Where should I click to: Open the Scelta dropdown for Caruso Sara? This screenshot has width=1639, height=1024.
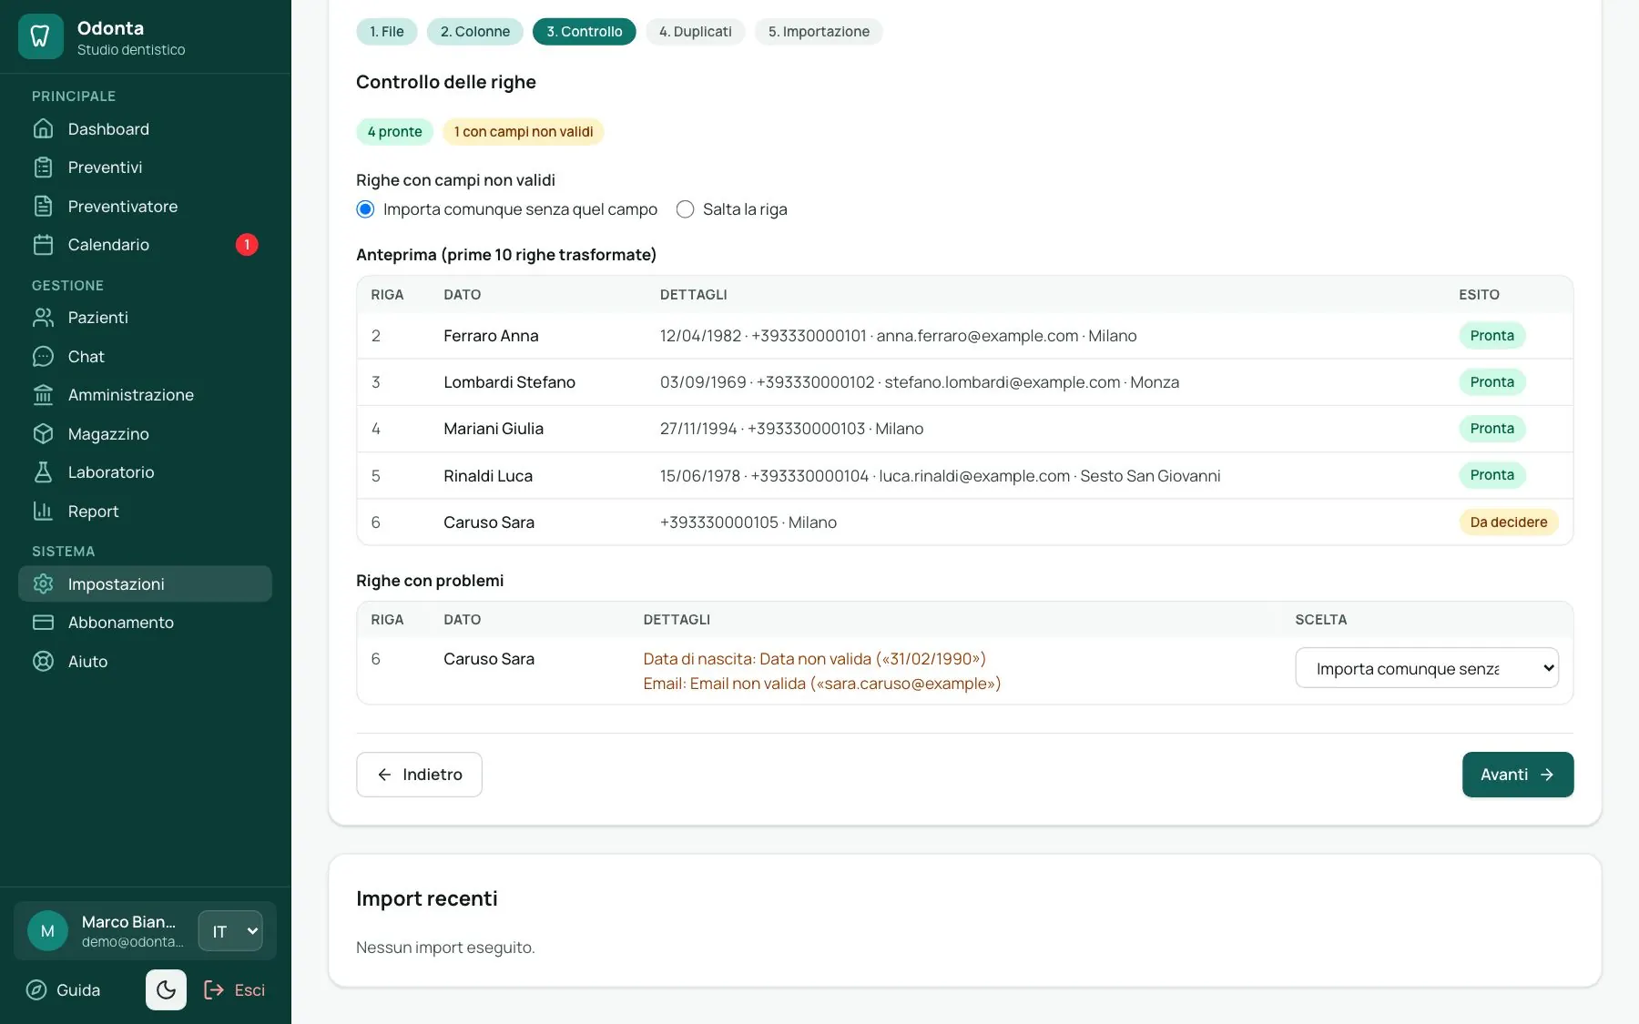(x=1427, y=668)
